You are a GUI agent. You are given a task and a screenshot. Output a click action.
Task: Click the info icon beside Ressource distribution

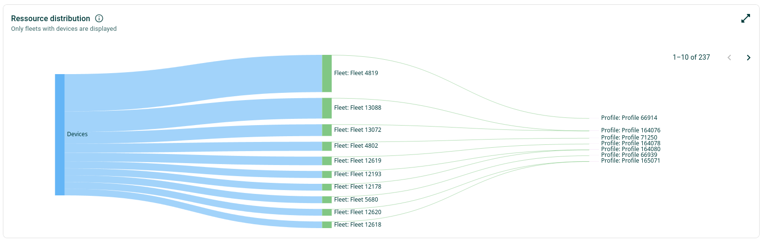pos(99,18)
